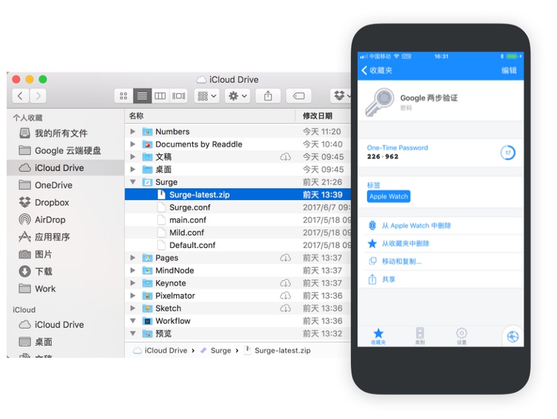Switch to the 收藏夹 tab

pyautogui.click(x=378, y=336)
